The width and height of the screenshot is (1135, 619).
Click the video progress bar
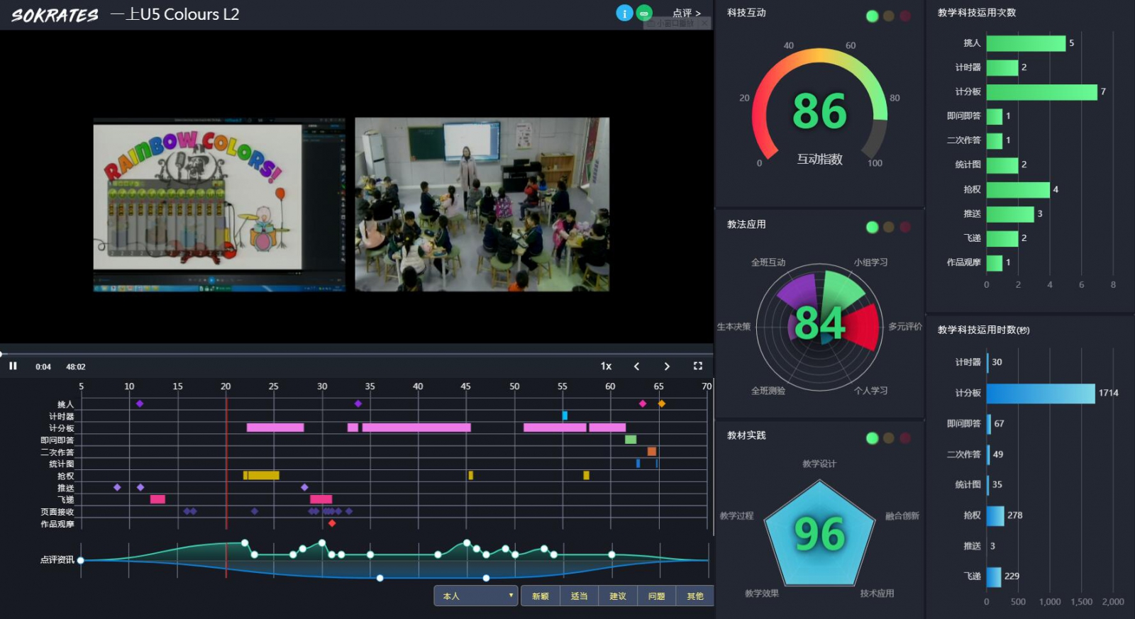pos(355,353)
